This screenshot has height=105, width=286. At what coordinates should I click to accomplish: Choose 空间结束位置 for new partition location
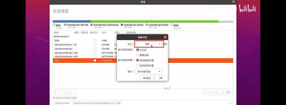pyautogui.click(x=138, y=65)
